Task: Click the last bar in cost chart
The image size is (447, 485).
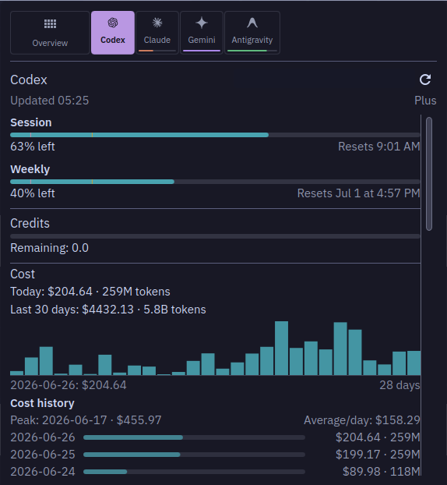Action: pyautogui.click(x=414, y=363)
